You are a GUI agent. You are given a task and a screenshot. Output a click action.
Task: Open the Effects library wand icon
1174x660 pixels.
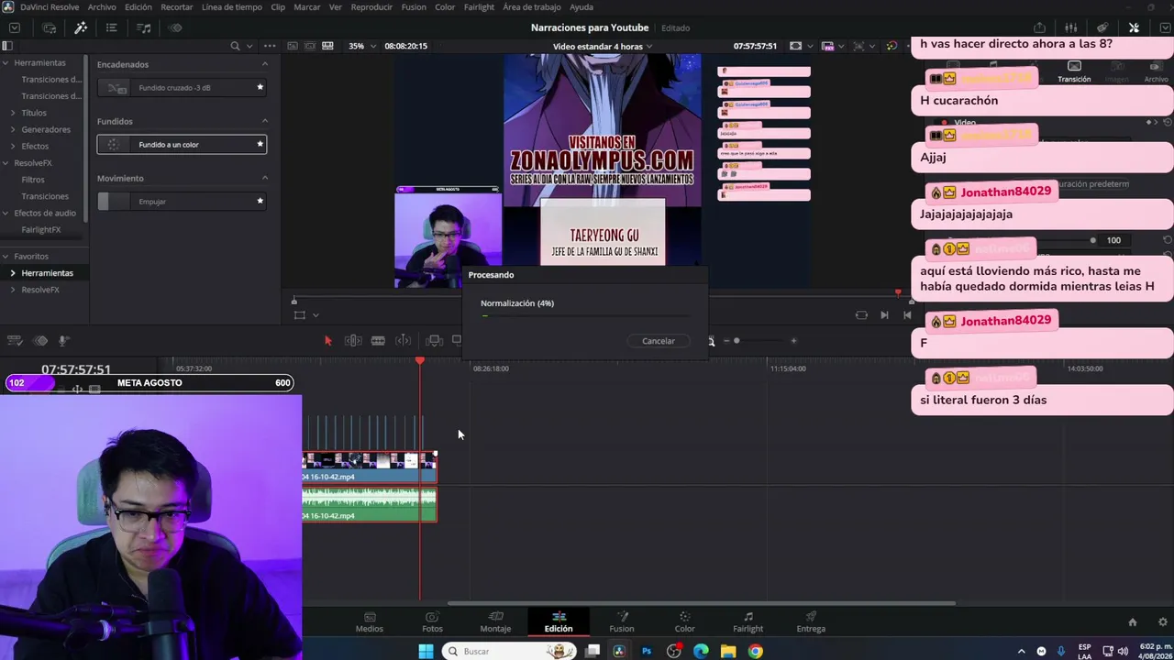81,27
